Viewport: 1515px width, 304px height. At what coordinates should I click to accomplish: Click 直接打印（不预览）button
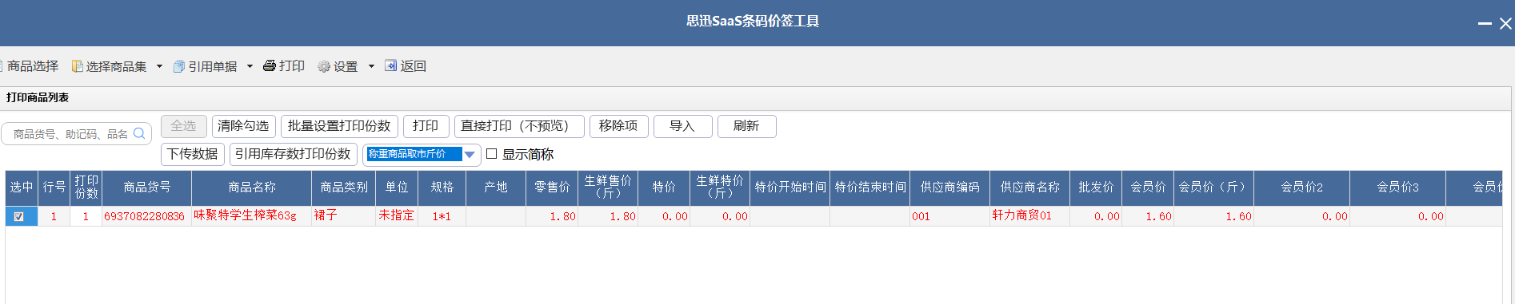519,126
